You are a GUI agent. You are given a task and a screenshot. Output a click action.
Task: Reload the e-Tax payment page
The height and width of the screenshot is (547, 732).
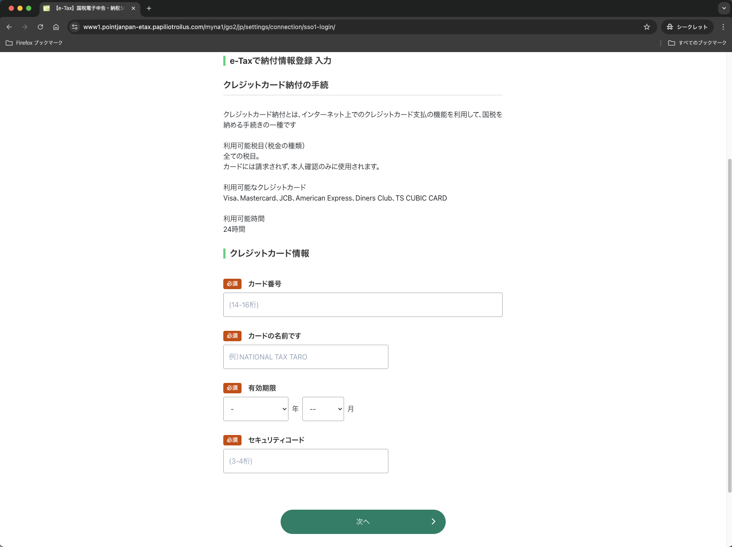tap(40, 26)
